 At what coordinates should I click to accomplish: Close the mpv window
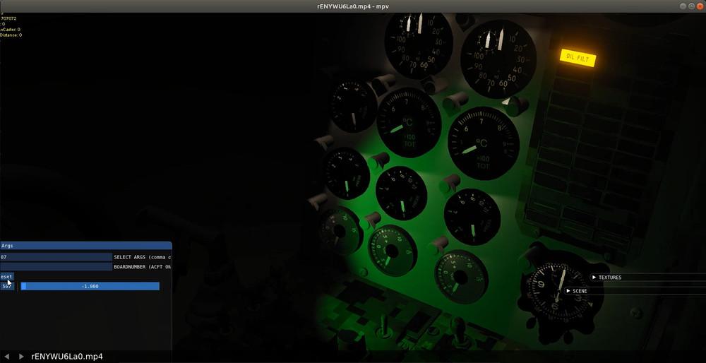coord(700,6)
